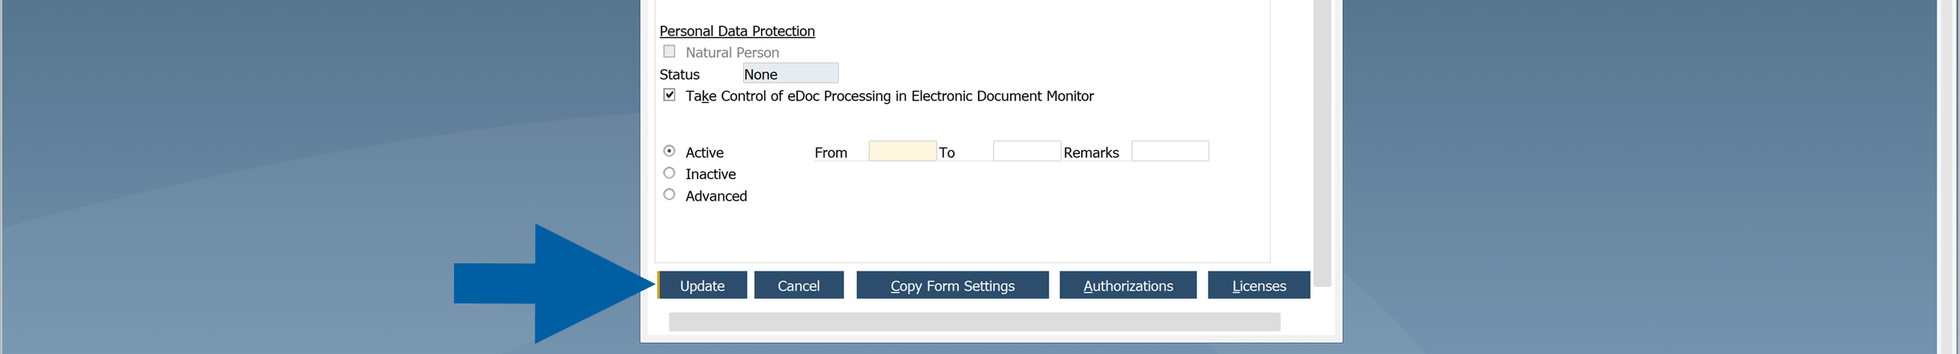Focus the From date field
Image resolution: width=1960 pixels, height=354 pixels.
[902, 151]
